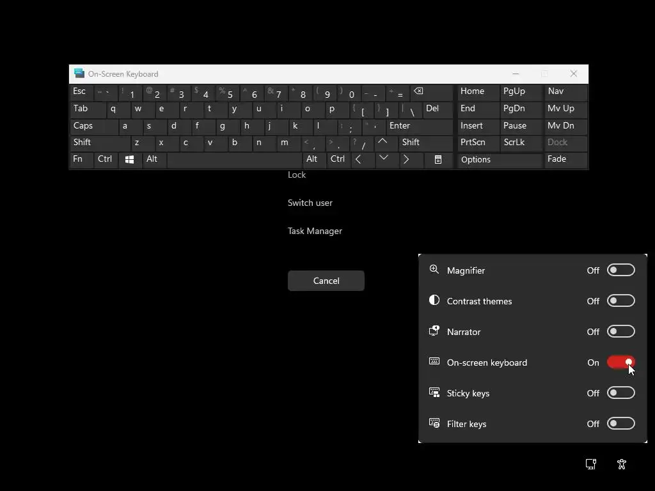
Task: Click the Filter keys icon
Action: tap(434, 423)
